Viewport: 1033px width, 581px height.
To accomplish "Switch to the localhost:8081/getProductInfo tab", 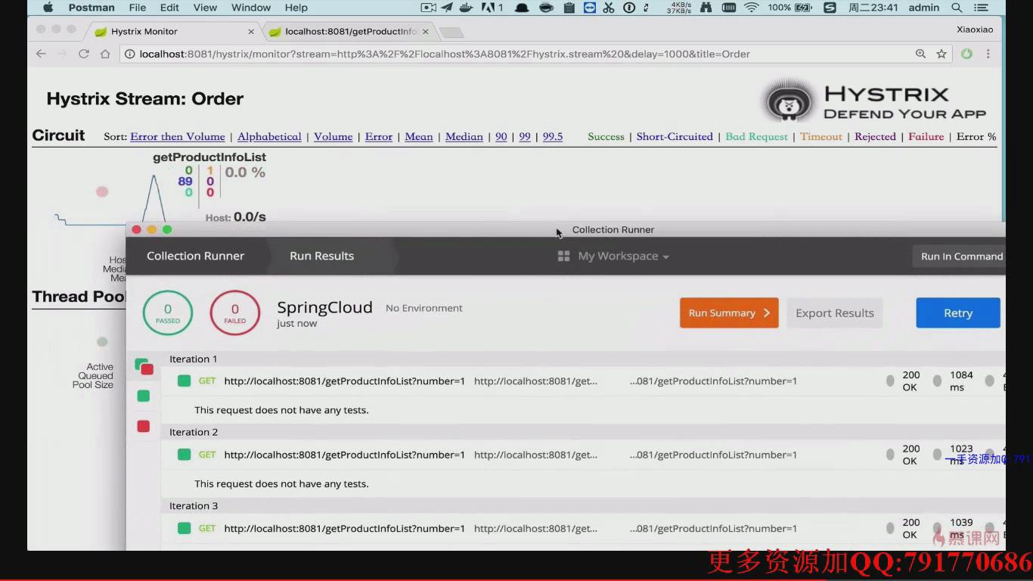I will point(350,32).
